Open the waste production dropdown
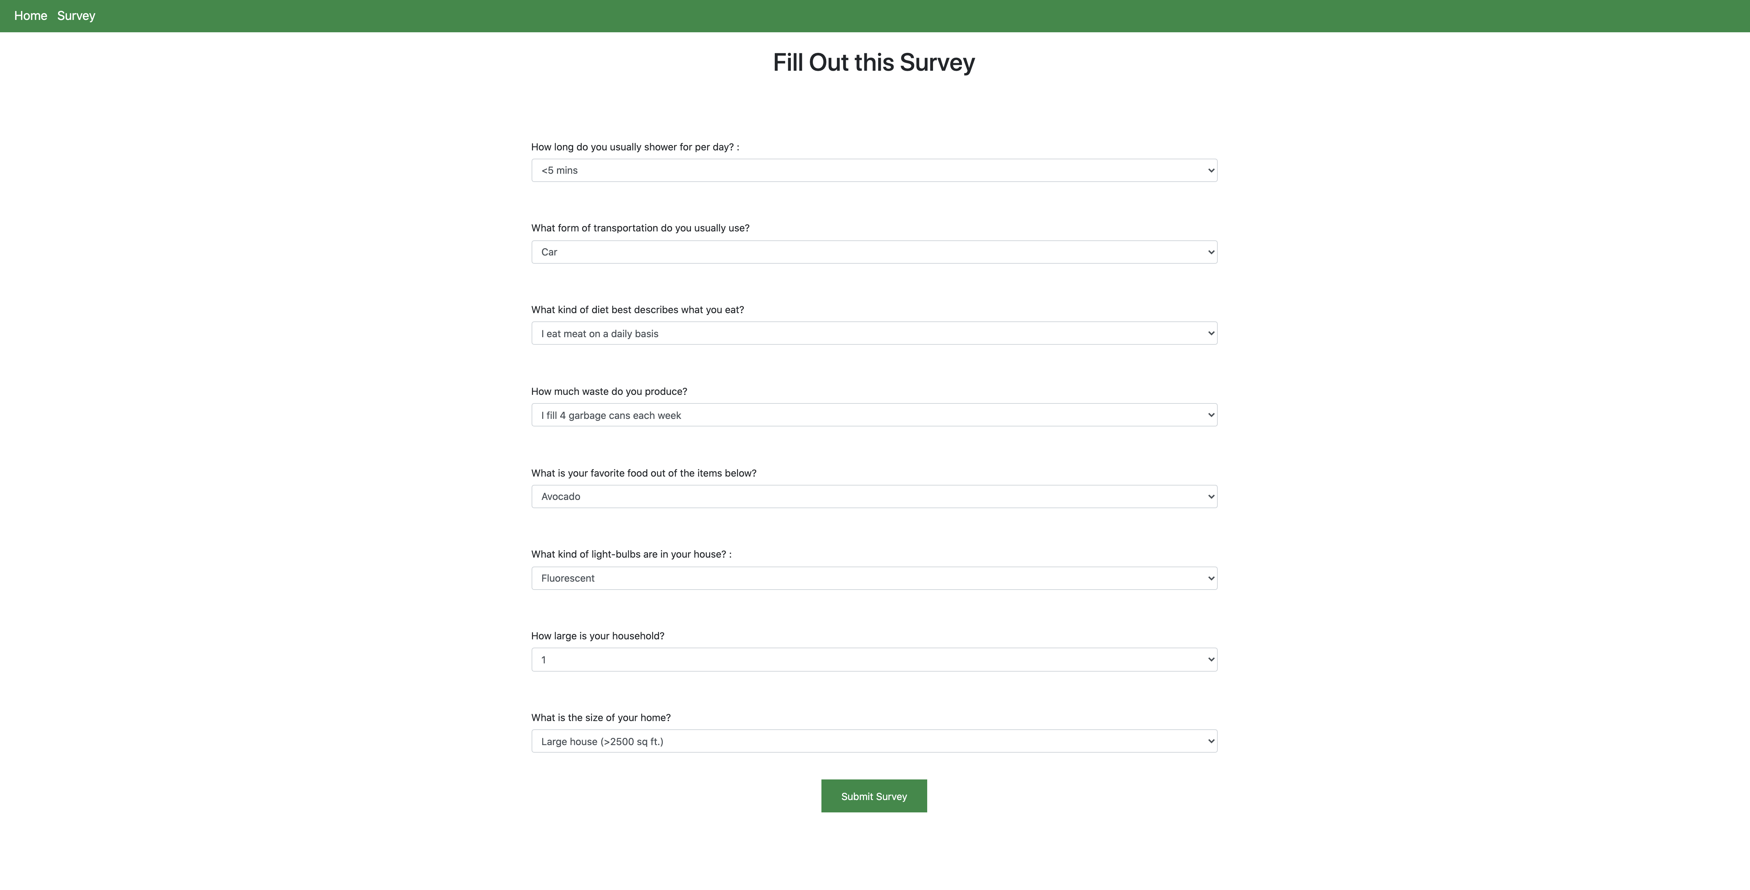The height and width of the screenshot is (890, 1750). (874, 415)
